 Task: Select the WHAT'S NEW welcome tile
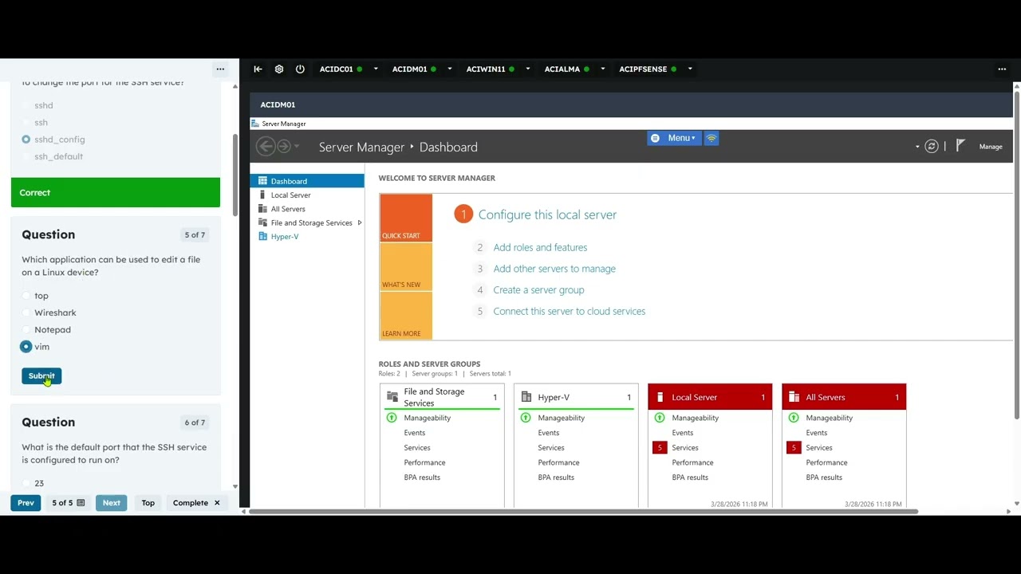click(406, 266)
